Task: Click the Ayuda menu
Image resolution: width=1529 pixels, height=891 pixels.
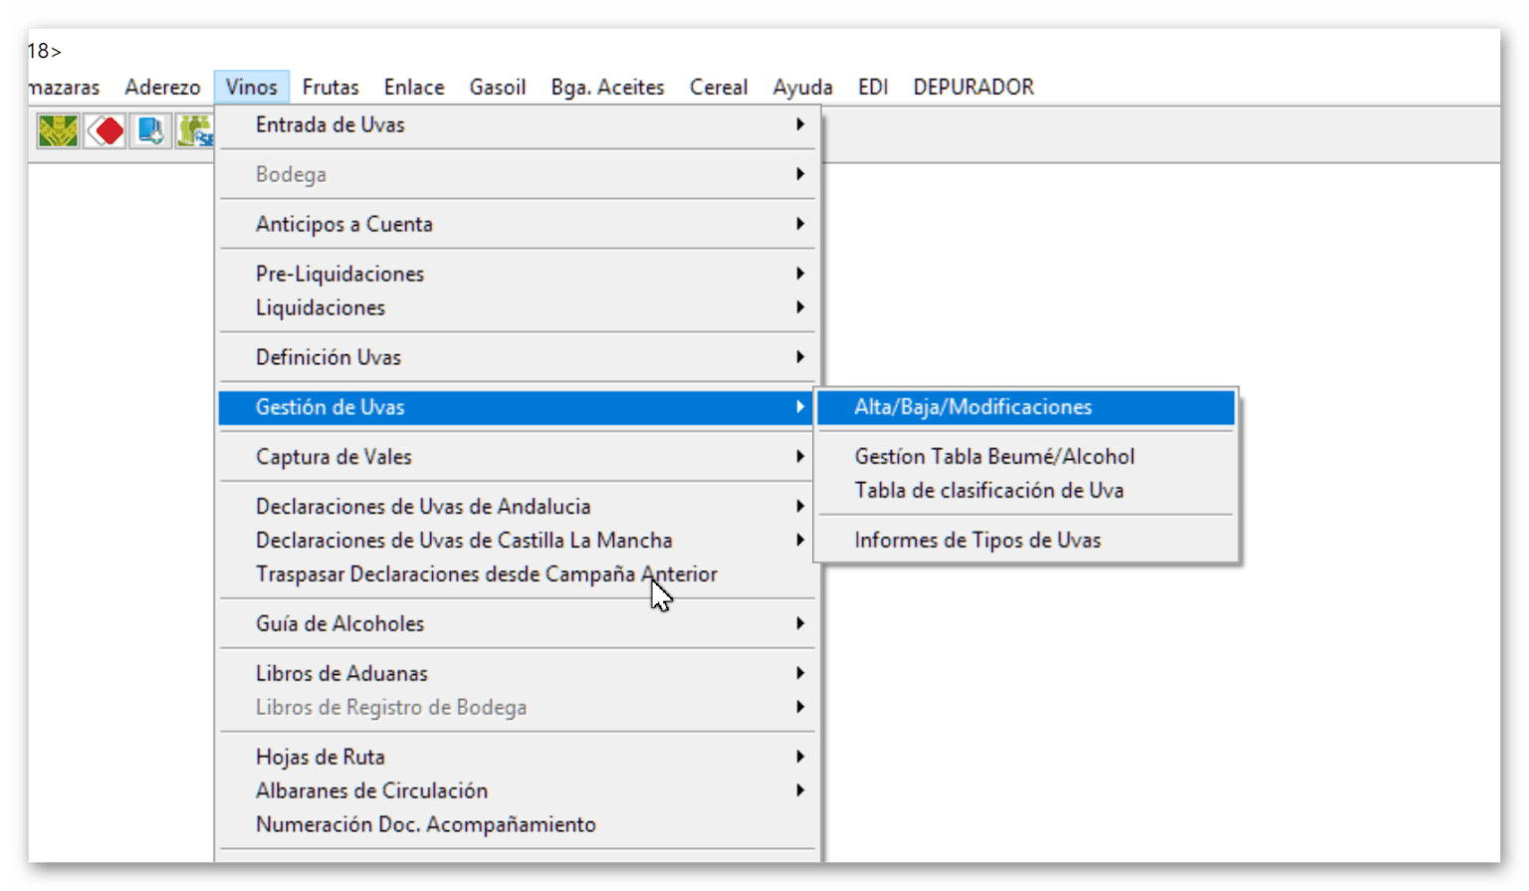Action: (x=802, y=87)
